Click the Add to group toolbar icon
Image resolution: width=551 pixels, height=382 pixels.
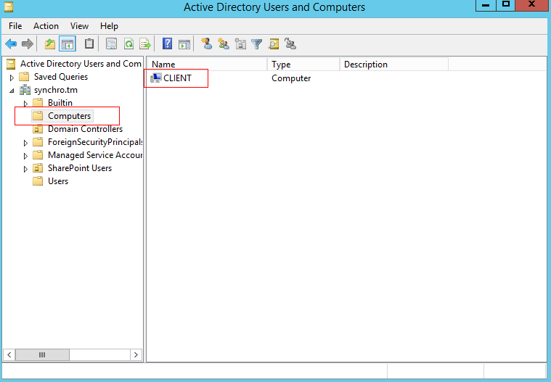tap(290, 43)
